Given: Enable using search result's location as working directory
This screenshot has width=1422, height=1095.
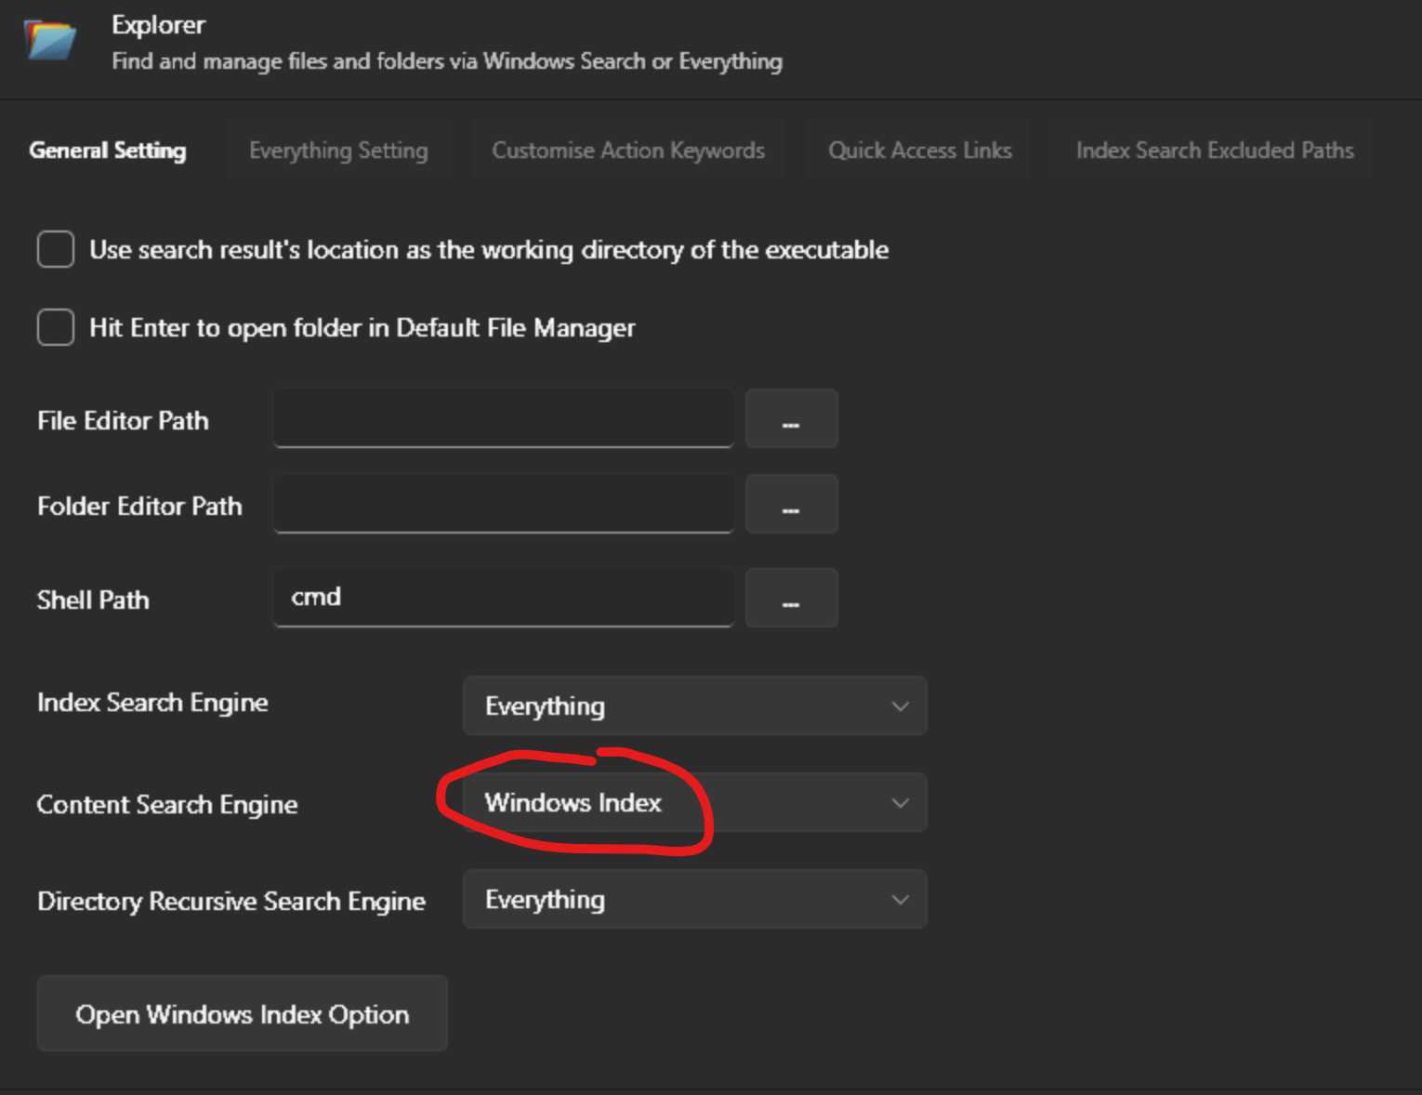Looking at the screenshot, I should 55,249.
